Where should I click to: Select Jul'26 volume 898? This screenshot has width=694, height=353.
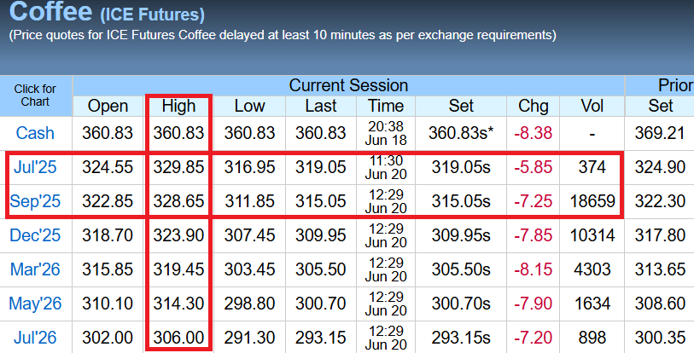[592, 338]
